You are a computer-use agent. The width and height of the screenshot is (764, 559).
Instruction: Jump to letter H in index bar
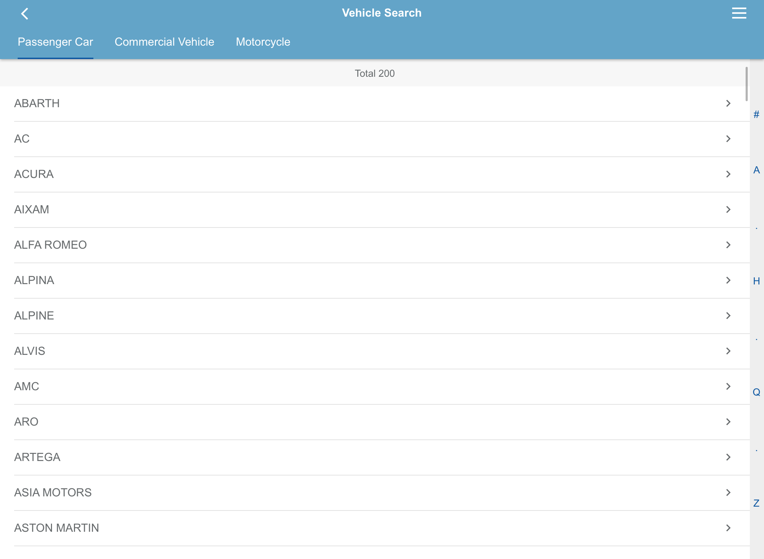[757, 281]
